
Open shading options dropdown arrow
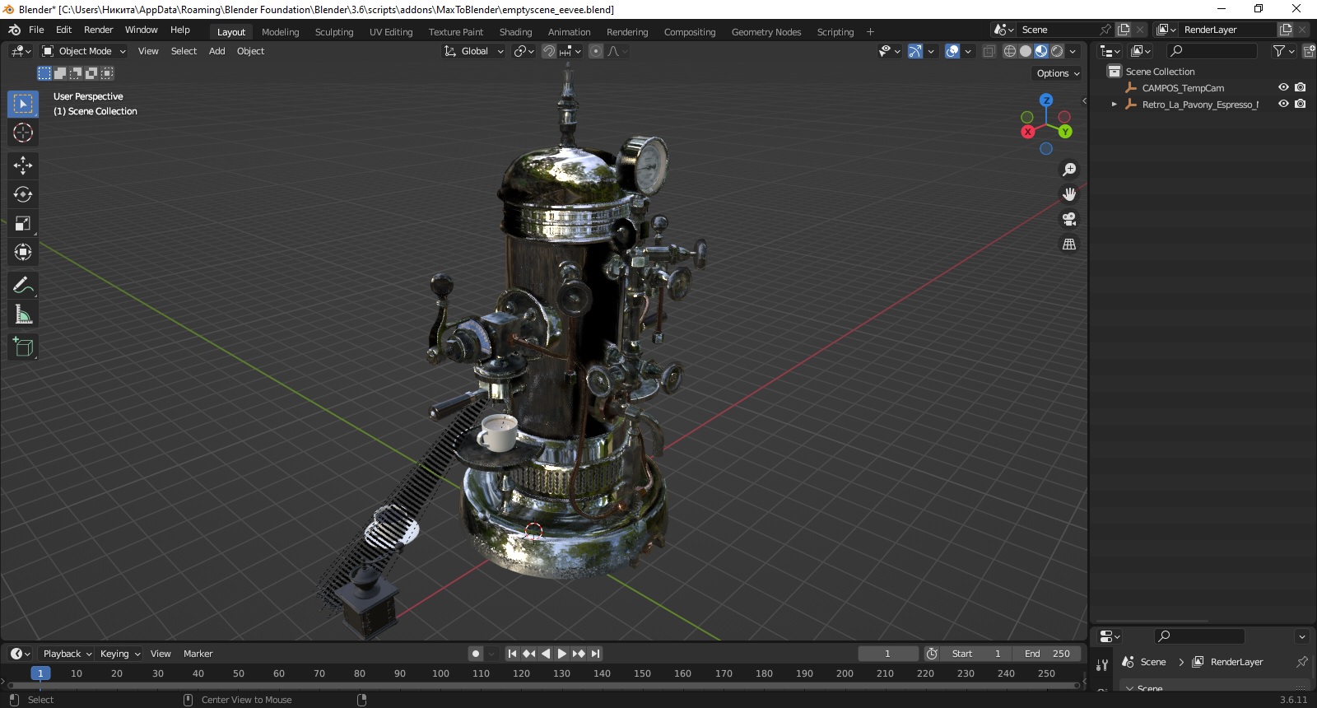[1073, 51]
